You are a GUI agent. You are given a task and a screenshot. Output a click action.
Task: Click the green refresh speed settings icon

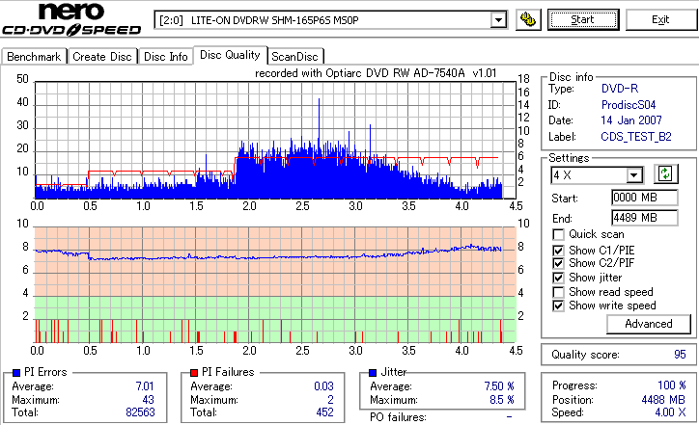(x=665, y=174)
